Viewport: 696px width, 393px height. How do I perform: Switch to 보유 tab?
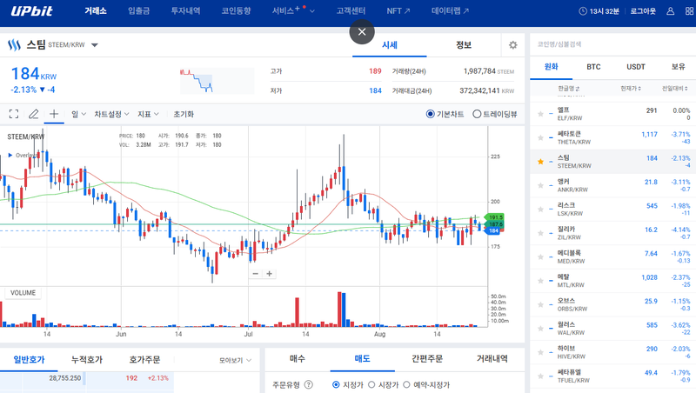tap(678, 67)
